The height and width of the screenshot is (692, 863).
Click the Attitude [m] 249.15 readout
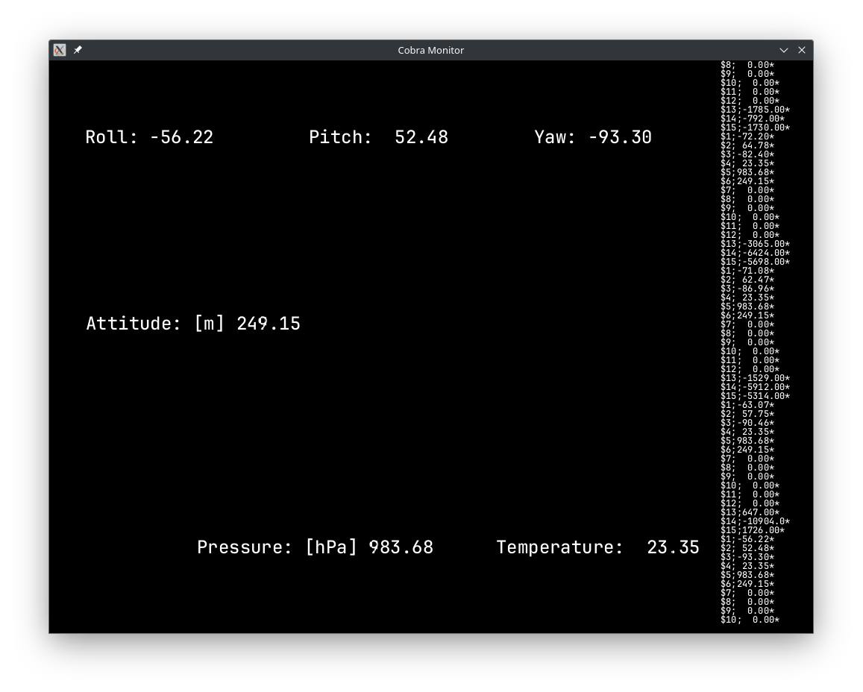pyautogui.click(x=193, y=324)
